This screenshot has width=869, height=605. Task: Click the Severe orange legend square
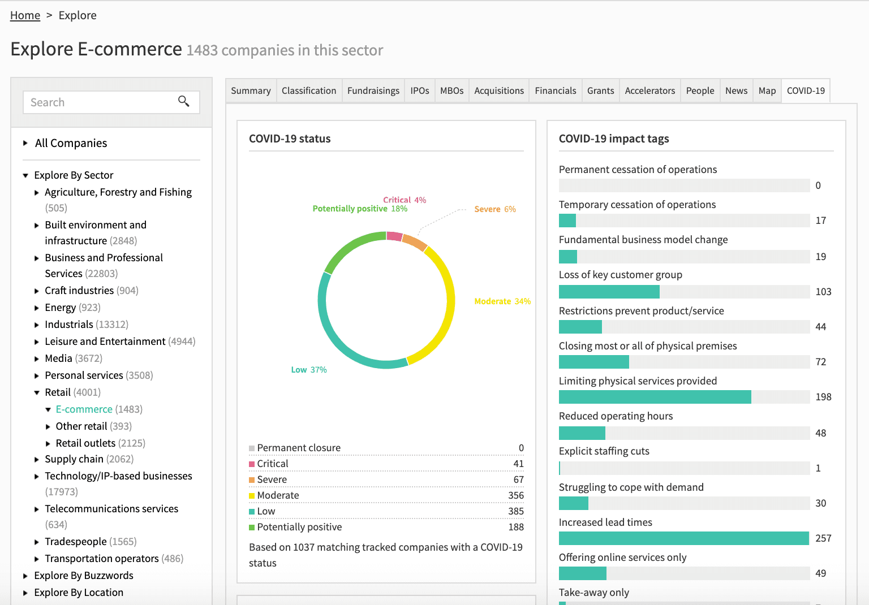pyautogui.click(x=252, y=480)
